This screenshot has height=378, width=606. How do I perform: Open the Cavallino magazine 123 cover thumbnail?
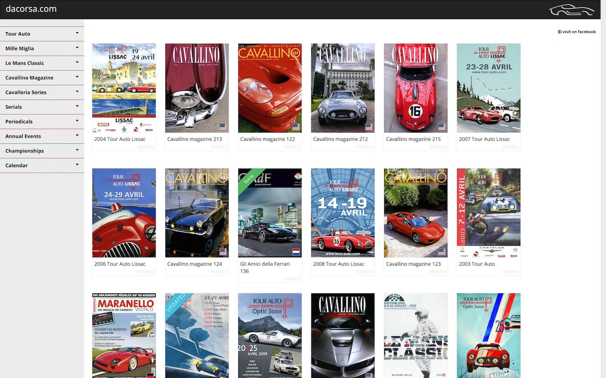(416, 213)
